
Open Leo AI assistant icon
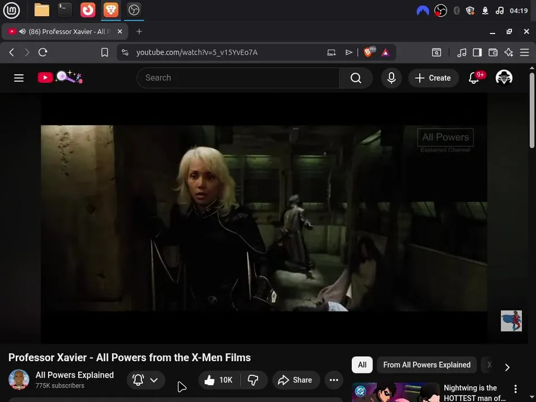509,52
